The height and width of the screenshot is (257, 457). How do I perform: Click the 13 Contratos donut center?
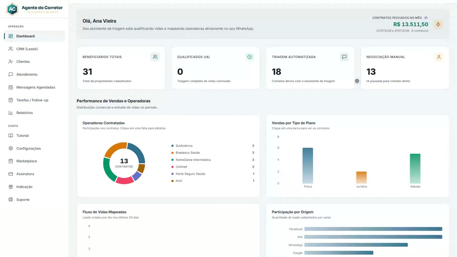124,163
